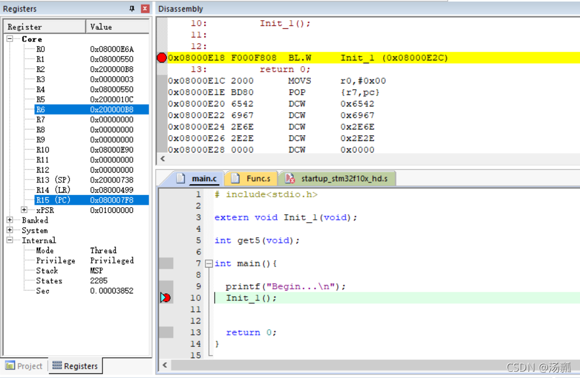Click the Init_1(); call on line 10
The width and height of the screenshot is (580, 378).
click(251, 298)
